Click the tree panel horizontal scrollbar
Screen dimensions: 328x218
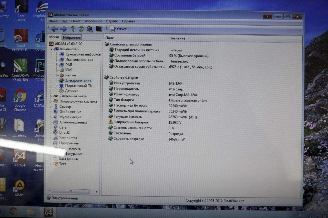click(x=71, y=191)
